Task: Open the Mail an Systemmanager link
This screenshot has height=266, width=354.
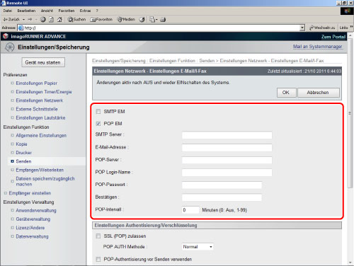Action: pos(317,47)
